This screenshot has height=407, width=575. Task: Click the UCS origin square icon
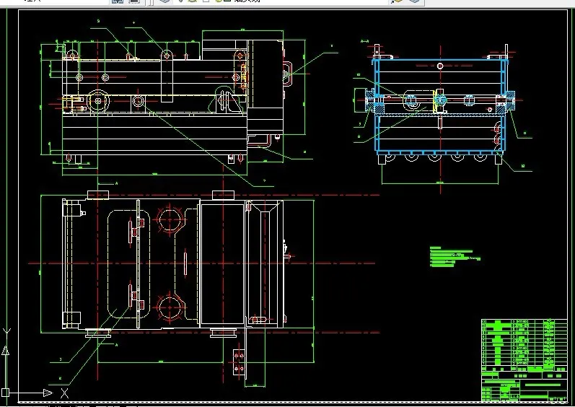pos(5,393)
